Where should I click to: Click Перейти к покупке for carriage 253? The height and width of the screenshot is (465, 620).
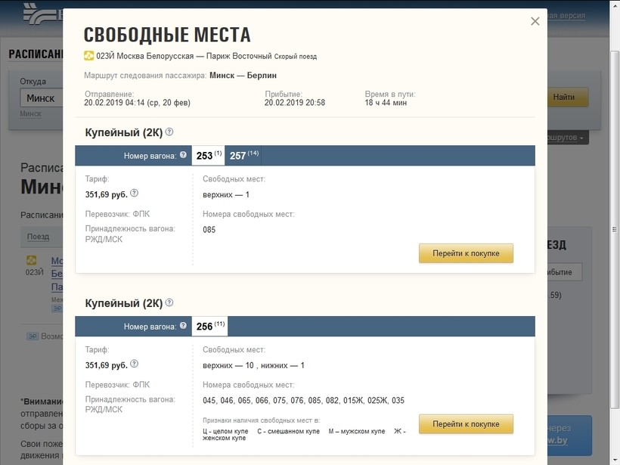(x=466, y=253)
